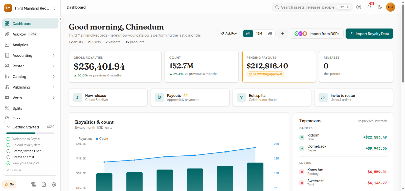Click the page vertical scrollbar
This screenshot has width=405, height=191.
(403, 43)
